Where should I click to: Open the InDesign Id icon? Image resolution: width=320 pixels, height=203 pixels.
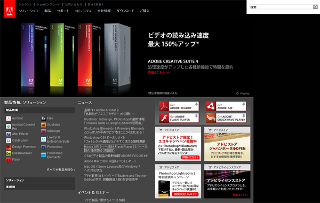44,131
